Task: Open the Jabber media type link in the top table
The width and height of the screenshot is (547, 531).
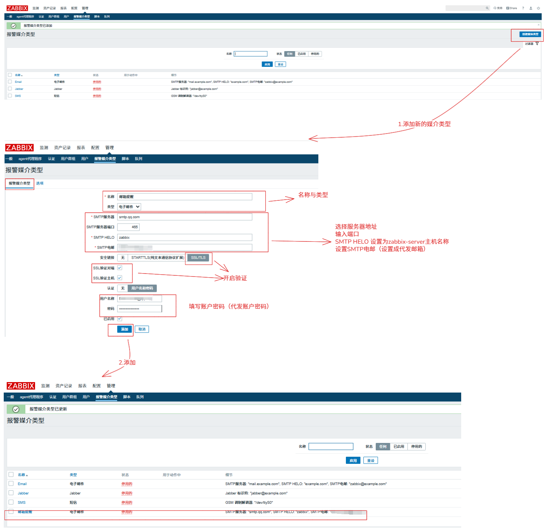Action: 19,89
